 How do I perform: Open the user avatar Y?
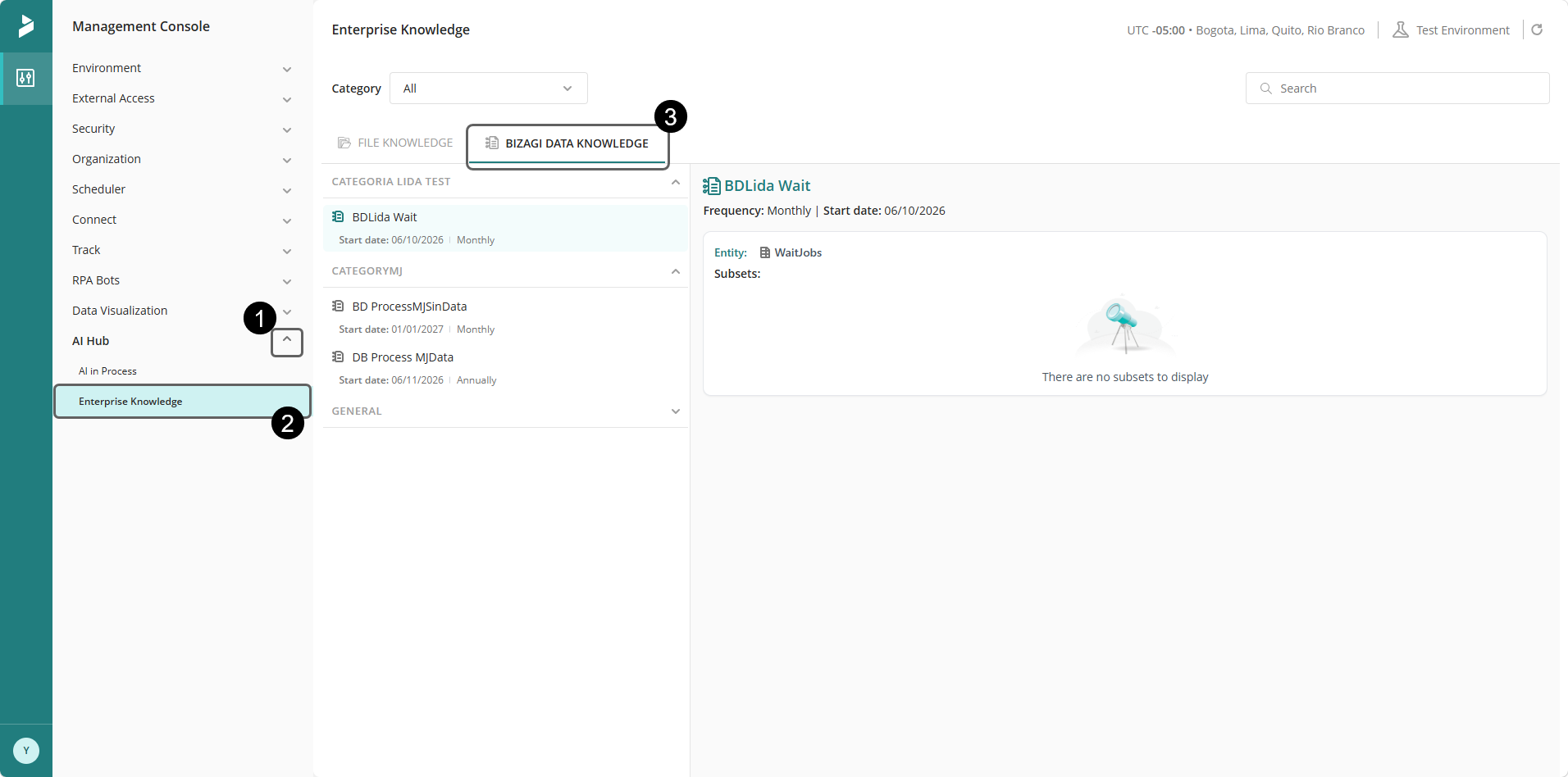(x=26, y=751)
